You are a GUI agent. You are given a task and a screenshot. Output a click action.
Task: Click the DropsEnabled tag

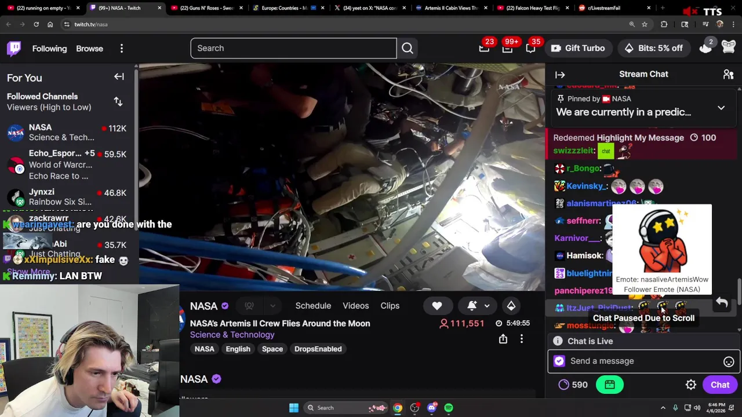point(318,349)
